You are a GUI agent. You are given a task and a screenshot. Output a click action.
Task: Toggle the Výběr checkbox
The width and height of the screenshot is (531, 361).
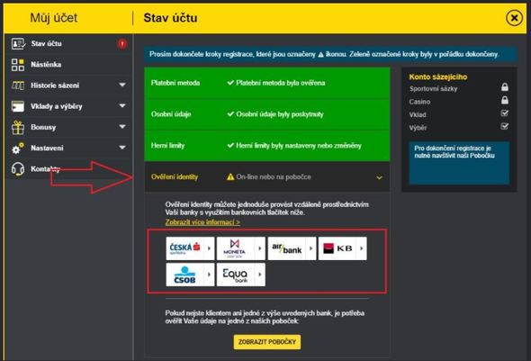pos(505,126)
